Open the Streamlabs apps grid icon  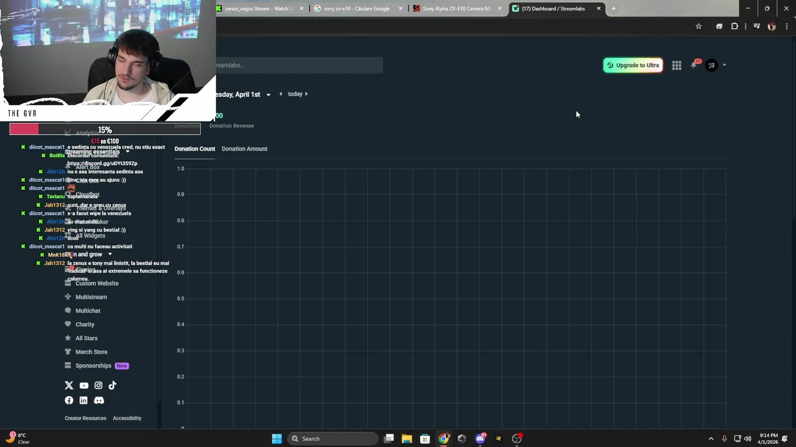(677, 65)
